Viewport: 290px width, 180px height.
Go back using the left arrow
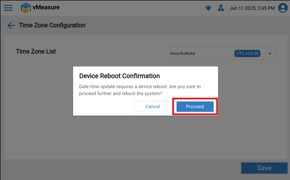tap(11, 25)
